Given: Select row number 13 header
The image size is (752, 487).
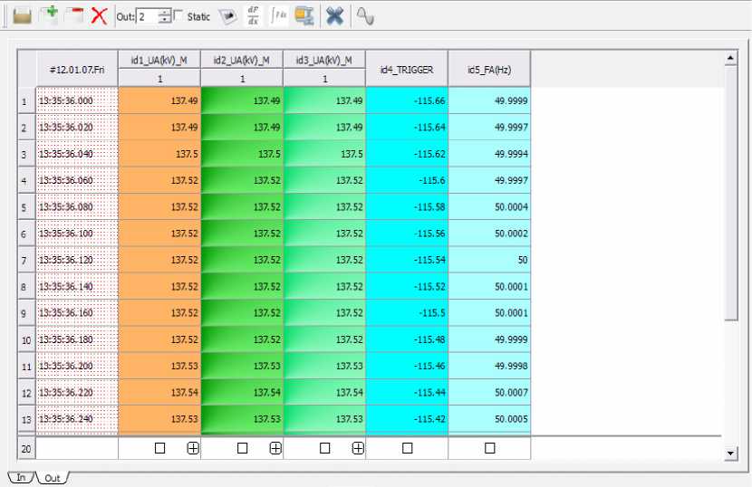Looking at the screenshot, I should point(26,419).
